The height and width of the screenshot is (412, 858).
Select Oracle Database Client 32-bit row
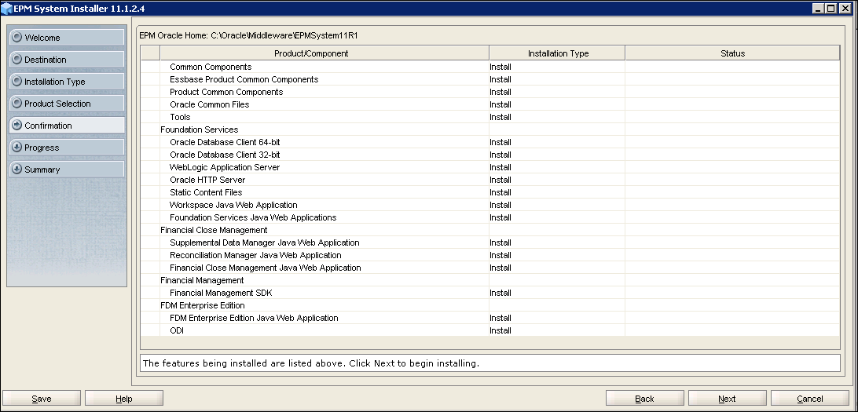(x=489, y=155)
